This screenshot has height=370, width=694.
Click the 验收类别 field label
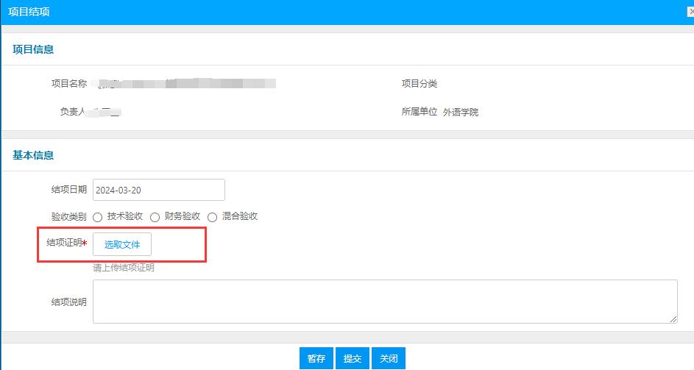pos(68,217)
